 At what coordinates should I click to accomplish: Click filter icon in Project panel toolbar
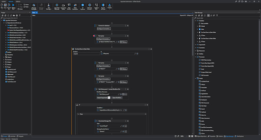click(20, 15)
